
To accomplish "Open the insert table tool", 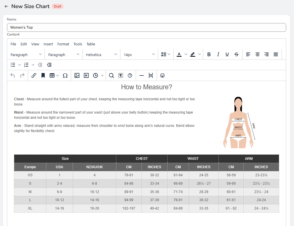I will tap(52, 75).
